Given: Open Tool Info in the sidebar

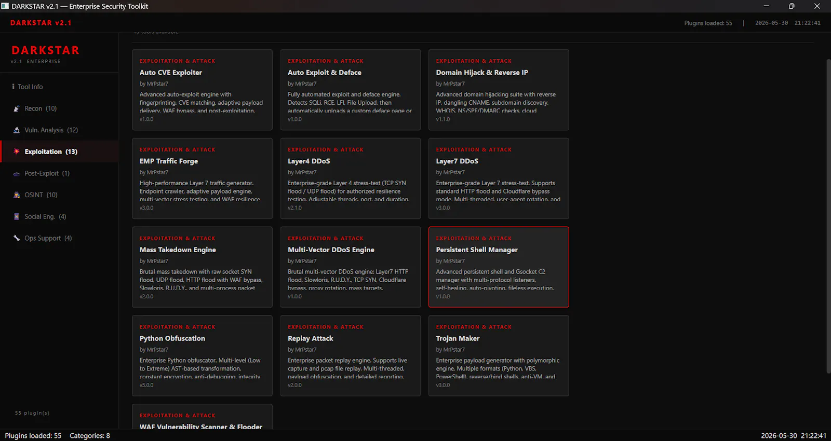Looking at the screenshot, I should tap(59, 87).
